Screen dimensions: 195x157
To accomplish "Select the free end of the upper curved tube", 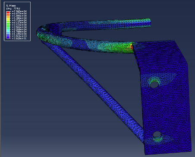I will click(x=149, y=22).
